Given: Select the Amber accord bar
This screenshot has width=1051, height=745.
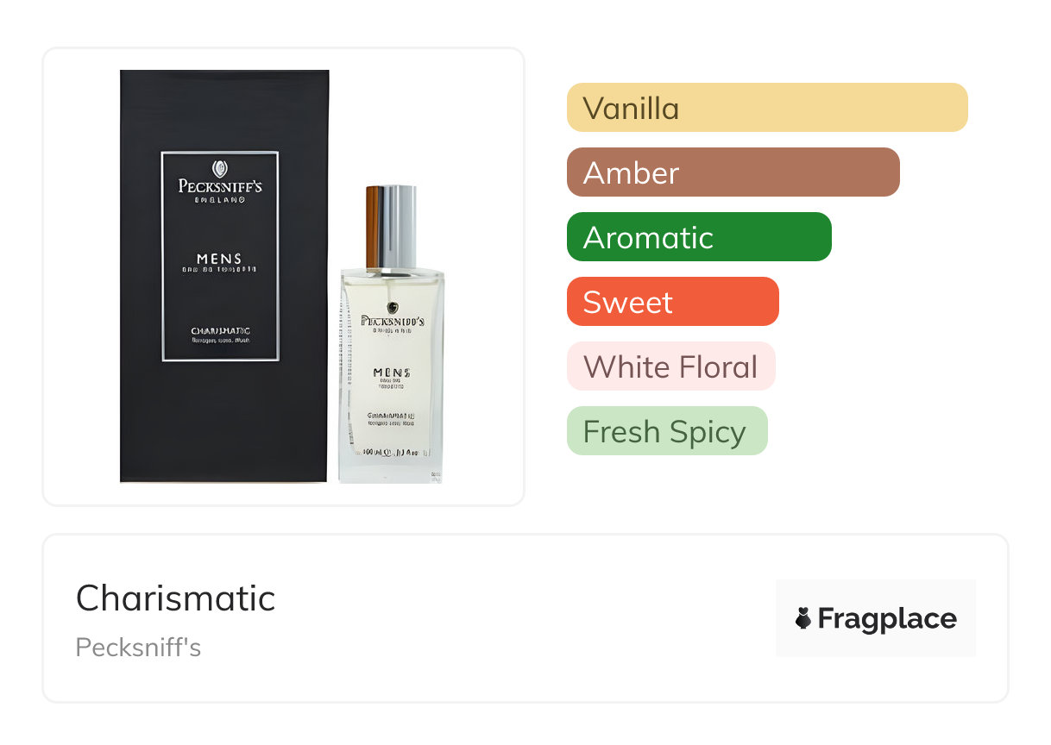Looking at the screenshot, I should point(733,172).
